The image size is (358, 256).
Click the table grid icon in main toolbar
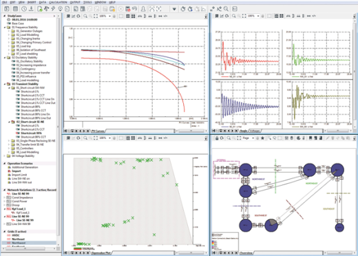(15, 9)
